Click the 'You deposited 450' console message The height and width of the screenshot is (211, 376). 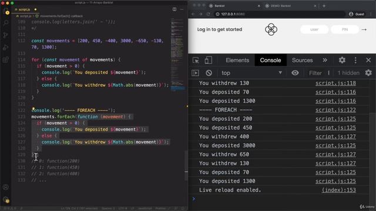point(226,128)
